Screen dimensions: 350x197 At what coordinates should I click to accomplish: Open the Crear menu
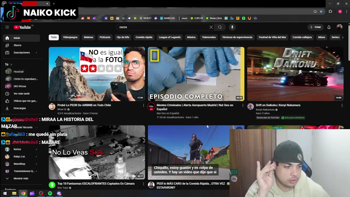315,27
